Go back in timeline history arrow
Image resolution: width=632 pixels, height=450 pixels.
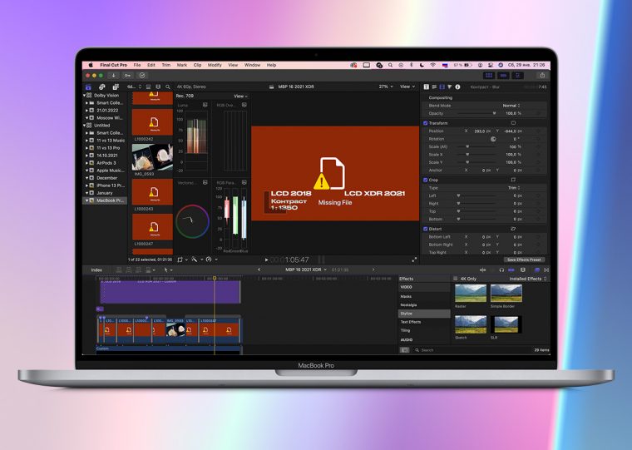click(259, 270)
